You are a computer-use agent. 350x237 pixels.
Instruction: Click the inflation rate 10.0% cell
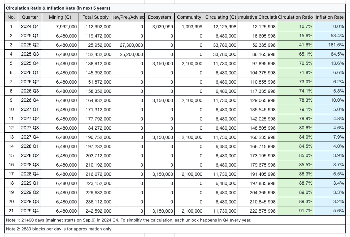[330, 100]
